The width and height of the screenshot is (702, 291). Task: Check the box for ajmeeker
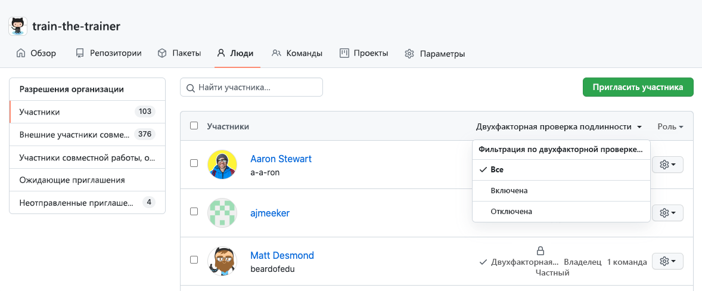pyautogui.click(x=194, y=212)
